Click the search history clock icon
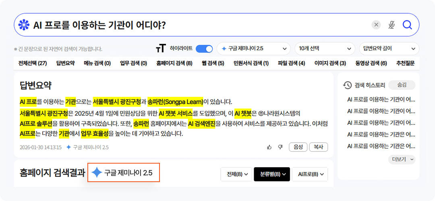Image resolution: width=435 pixels, height=201 pixels. point(347,85)
